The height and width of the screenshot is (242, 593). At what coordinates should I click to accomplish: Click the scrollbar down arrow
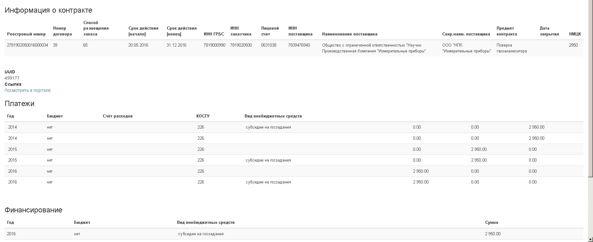click(590, 240)
